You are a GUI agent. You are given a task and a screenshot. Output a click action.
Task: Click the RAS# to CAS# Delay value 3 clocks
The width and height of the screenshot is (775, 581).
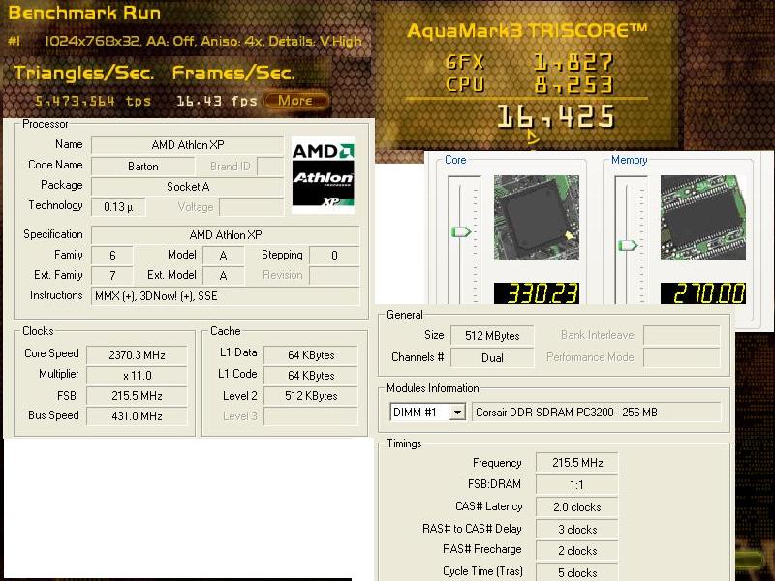(577, 530)
